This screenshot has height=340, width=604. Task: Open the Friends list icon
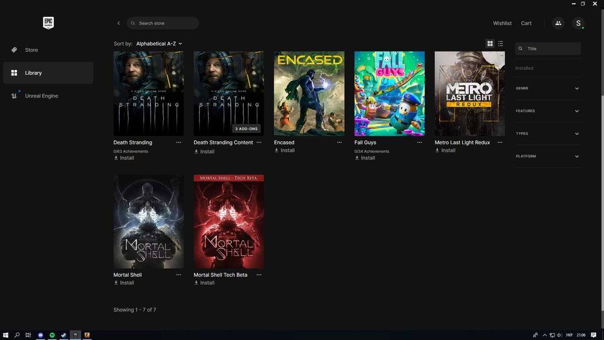(x=558, y=23)
